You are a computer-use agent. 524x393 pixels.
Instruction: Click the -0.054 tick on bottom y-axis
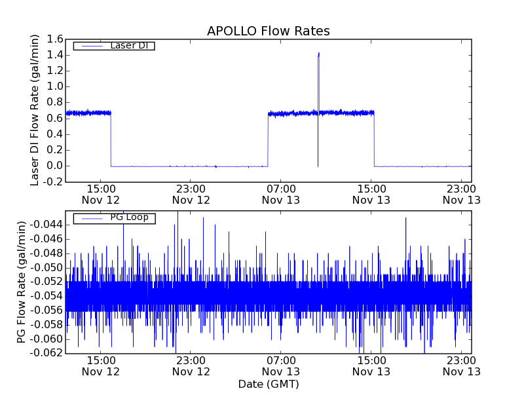pyautogui.click(x=47, y=296)
